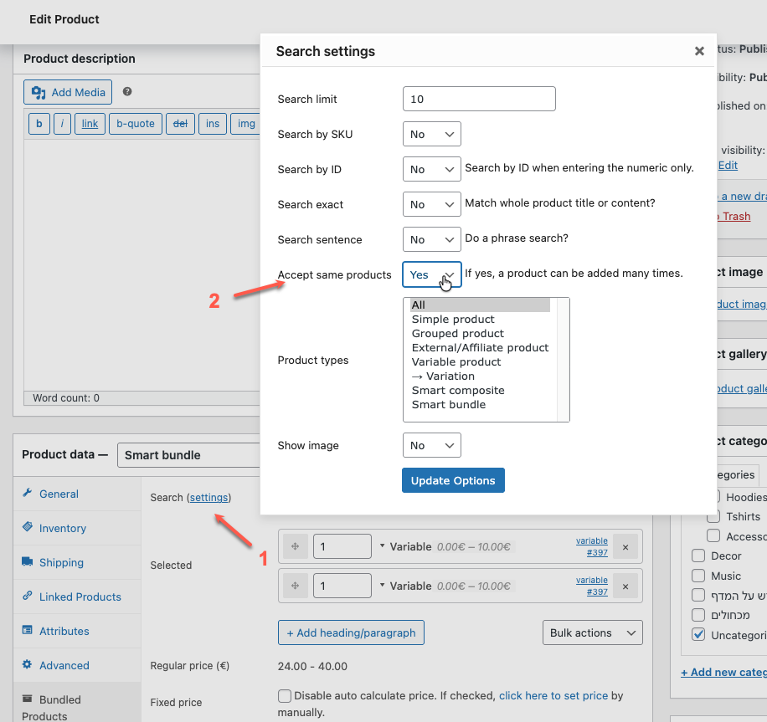The width and height of the screenshot is (767, 722).
Task: Switch to the Linked Products tab
Action: (80, 597)
